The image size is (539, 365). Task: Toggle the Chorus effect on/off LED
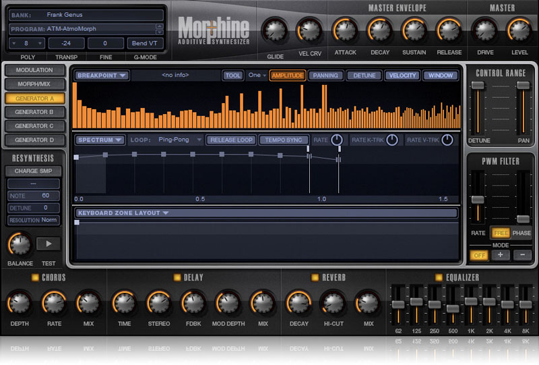35,277
